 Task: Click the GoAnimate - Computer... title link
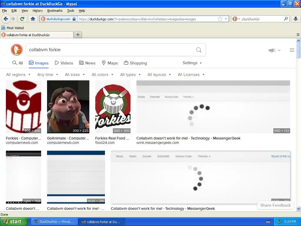point(68,138)
